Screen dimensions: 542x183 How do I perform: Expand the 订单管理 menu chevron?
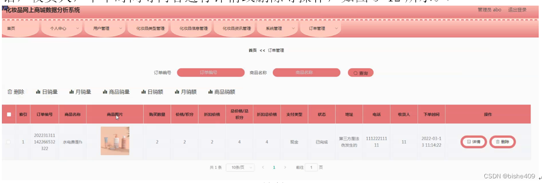(336, 28)
